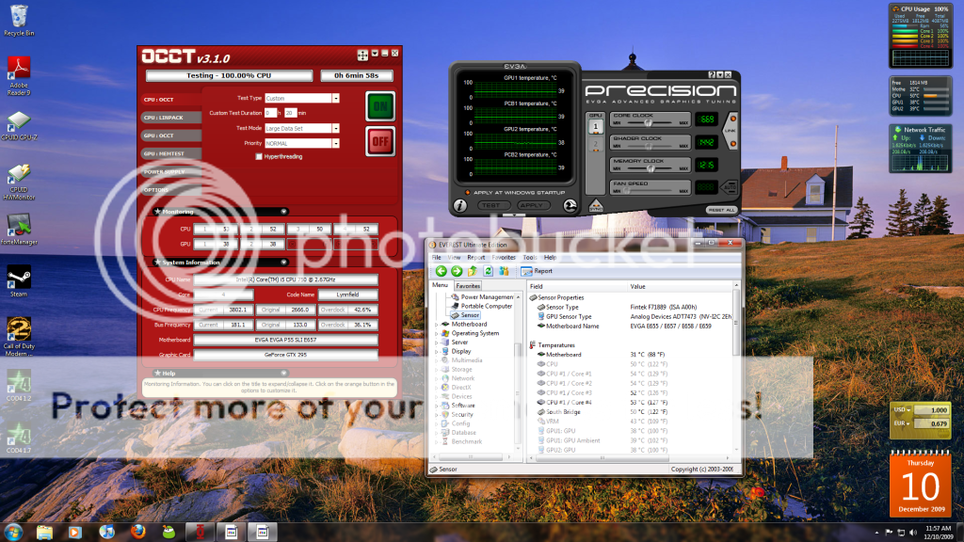
Task: Click the Refresh icon in EVEREST toolbar
Action: tap(489, 271)
